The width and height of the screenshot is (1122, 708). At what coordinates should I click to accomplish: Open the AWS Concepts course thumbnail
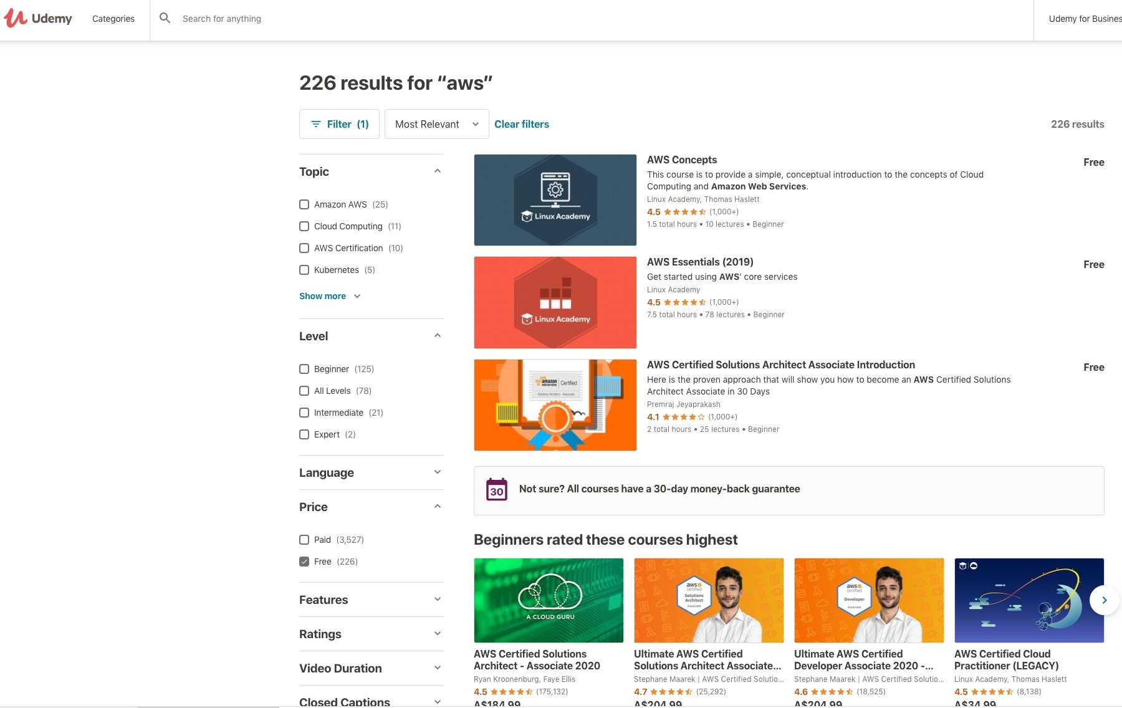555,199
